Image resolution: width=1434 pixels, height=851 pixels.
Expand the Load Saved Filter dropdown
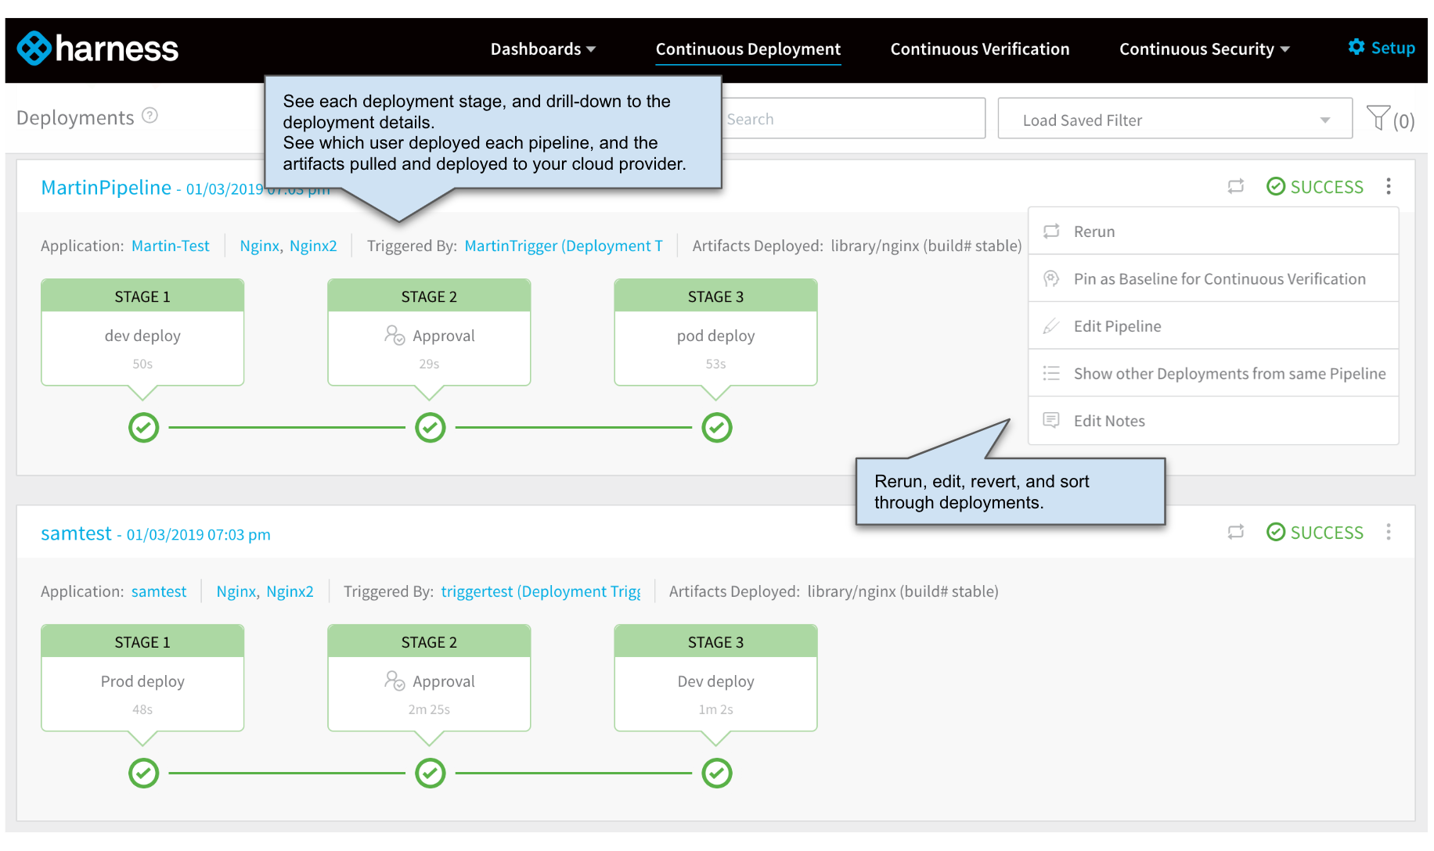(x=1175, y=119)
